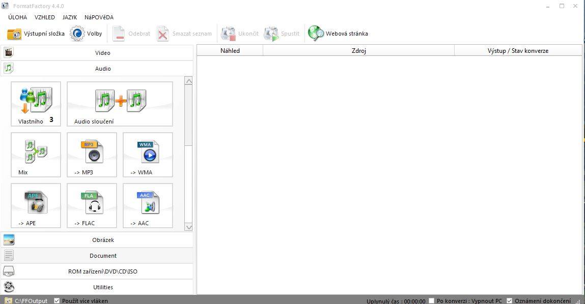Choose convert to FLAC
Screen dimensions: 585x304
click(92, 205)
